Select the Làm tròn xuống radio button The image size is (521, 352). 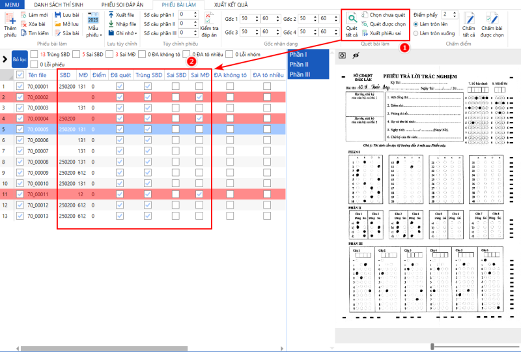coord(415,33)
